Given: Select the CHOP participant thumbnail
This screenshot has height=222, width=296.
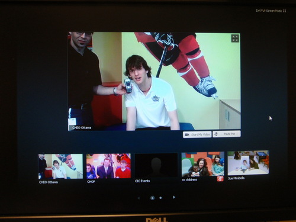Looking at the screenshot, I should click(x=108, y=166).
